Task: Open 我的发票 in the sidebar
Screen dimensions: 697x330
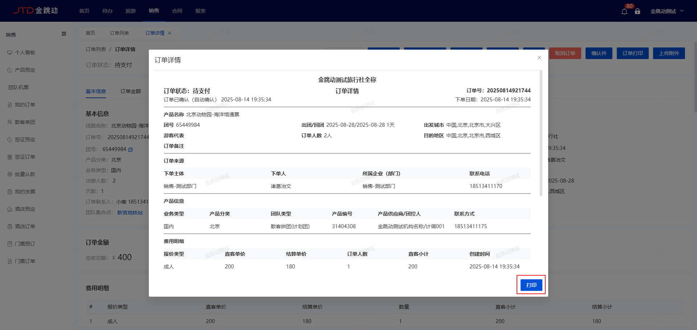Action: 25,192
